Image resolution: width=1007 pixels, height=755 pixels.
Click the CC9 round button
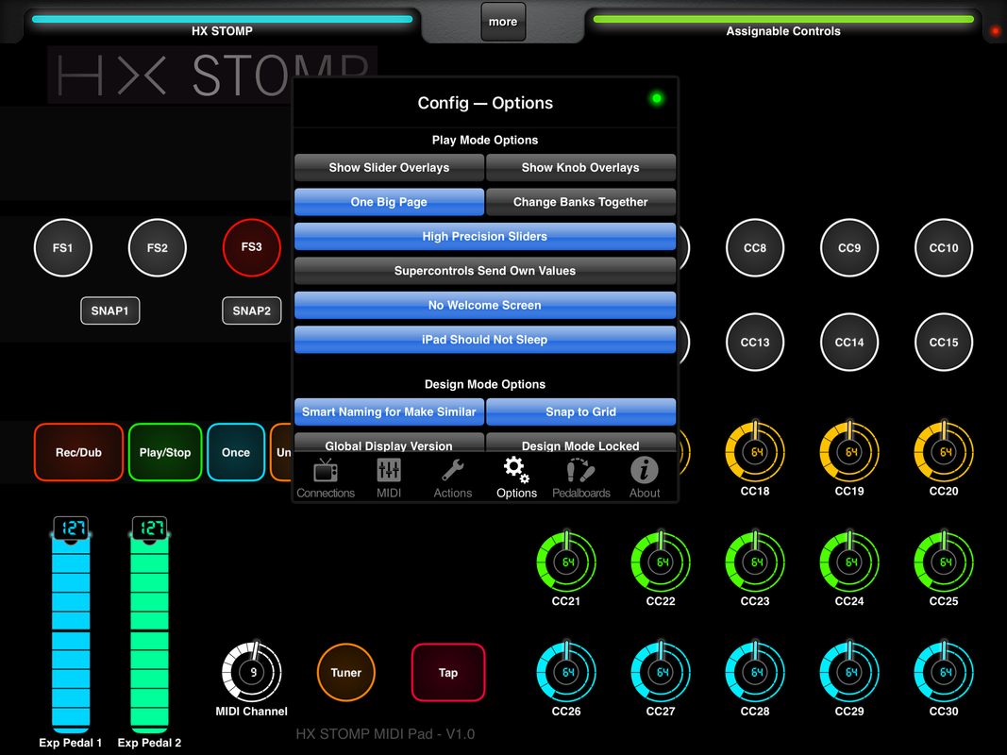coord(849,248)
